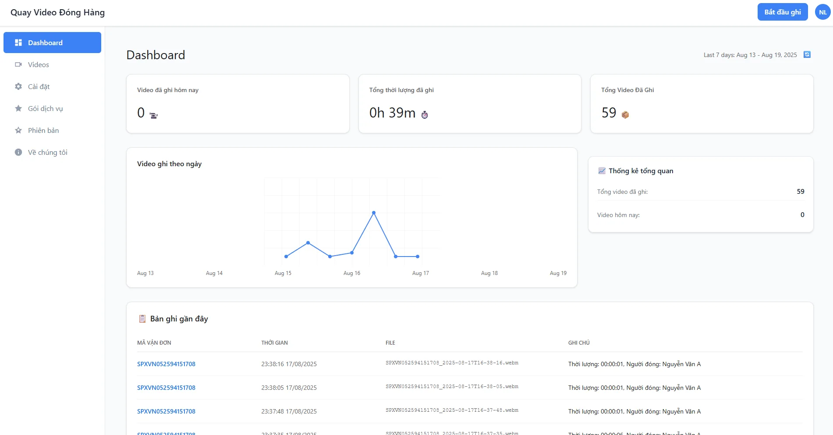Open tracking code link for 23:38:16 record
833x435 pixels.
(x=166, y=364)
